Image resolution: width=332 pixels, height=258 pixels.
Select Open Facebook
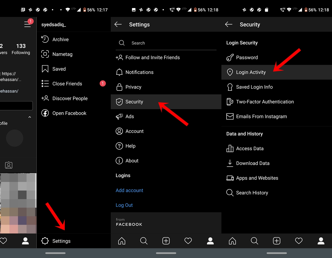point(69,113)
